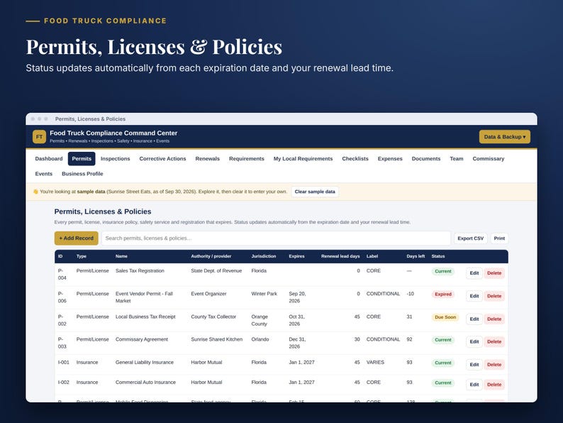The image size is (563, 423).
Task: Click County Tax Collector cell
Action: (x=213, y=317)
